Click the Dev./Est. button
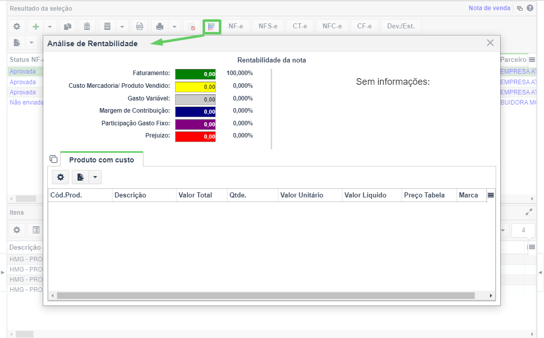 pyautogui.click(x=401, y=26)
